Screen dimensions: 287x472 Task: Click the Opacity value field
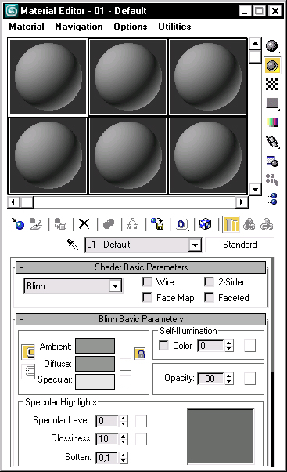[x=211, y=379]
